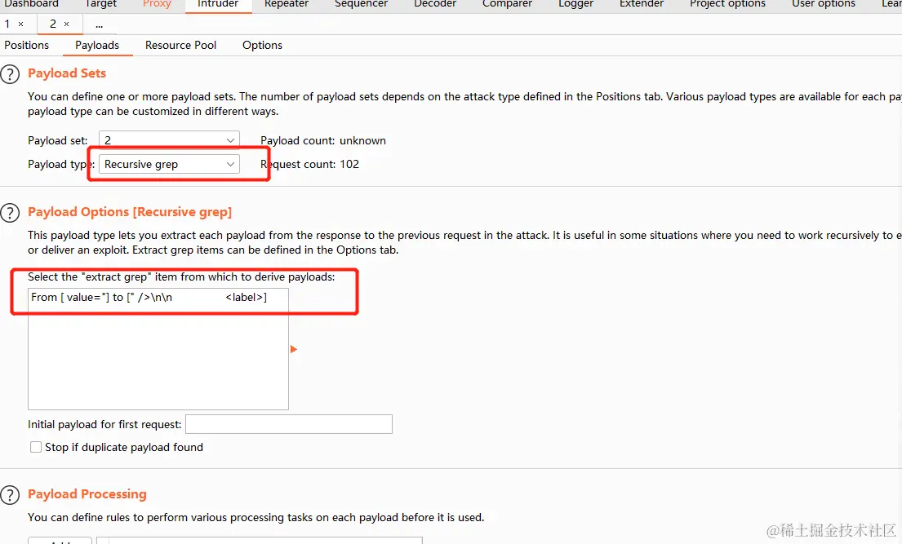Click the orange arrow beside the grep list
The width and height of the screenshot is (902, 544).
click(293, 349)
